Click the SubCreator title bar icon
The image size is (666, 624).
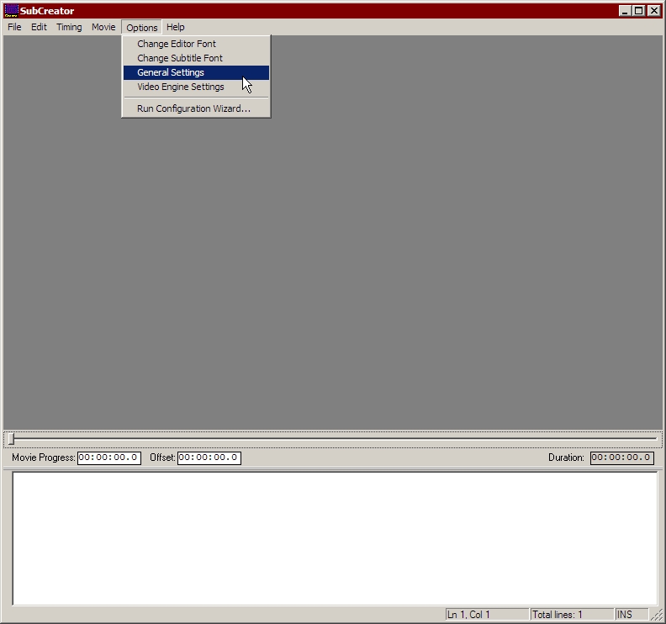11,10
